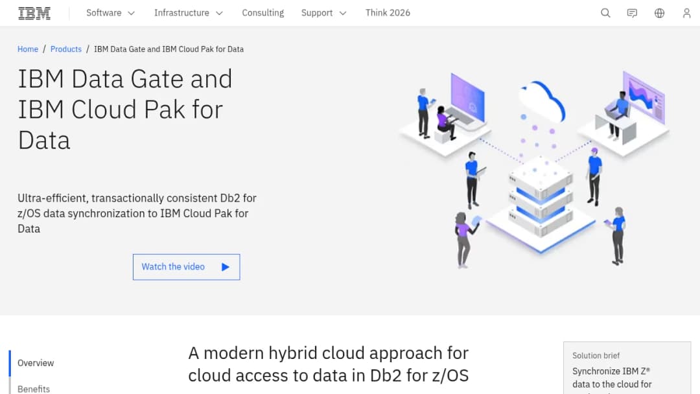Expand the Support menu
The width and height of the screenshot is (700, 394).
[323, 13]
